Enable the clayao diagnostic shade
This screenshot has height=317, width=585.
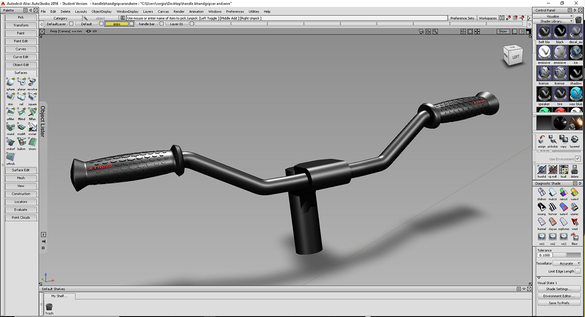(552, 222)
